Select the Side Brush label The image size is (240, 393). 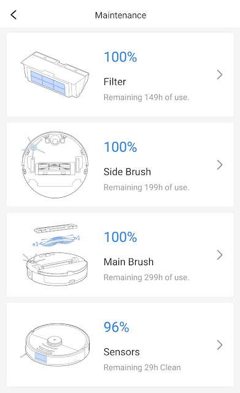[x=127, y=172]
